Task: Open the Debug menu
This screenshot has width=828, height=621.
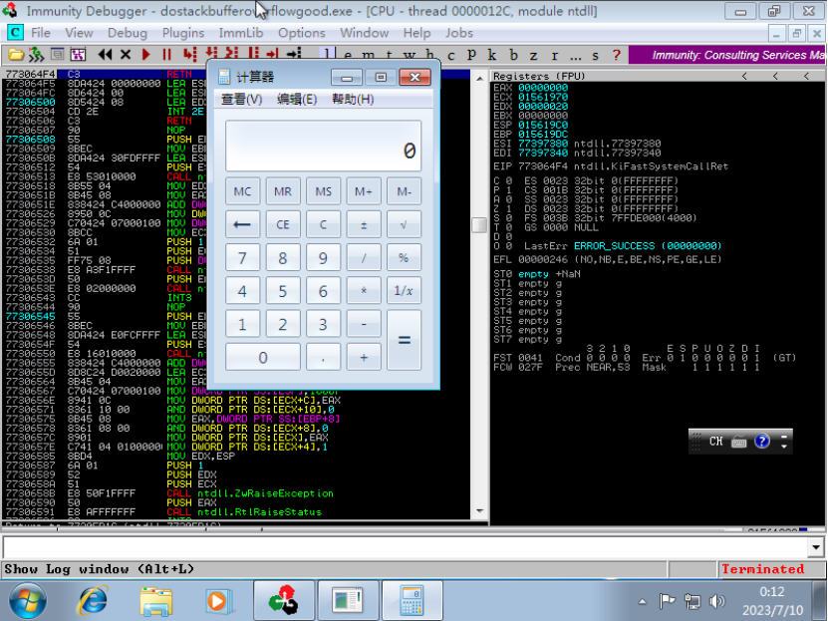Action: [128, 33]
